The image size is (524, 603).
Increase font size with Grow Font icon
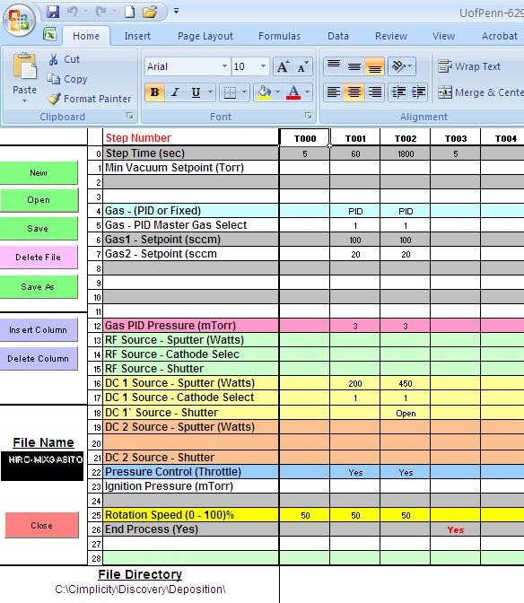click(x=283, y=66)
